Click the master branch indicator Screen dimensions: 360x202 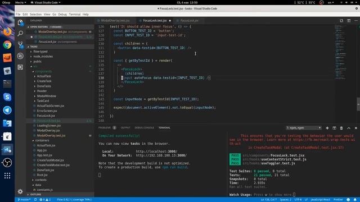[24, 200]
